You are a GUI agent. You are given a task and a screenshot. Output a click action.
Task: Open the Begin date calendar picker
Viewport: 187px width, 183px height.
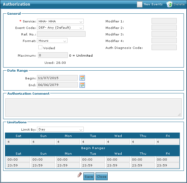pos(82,78)
